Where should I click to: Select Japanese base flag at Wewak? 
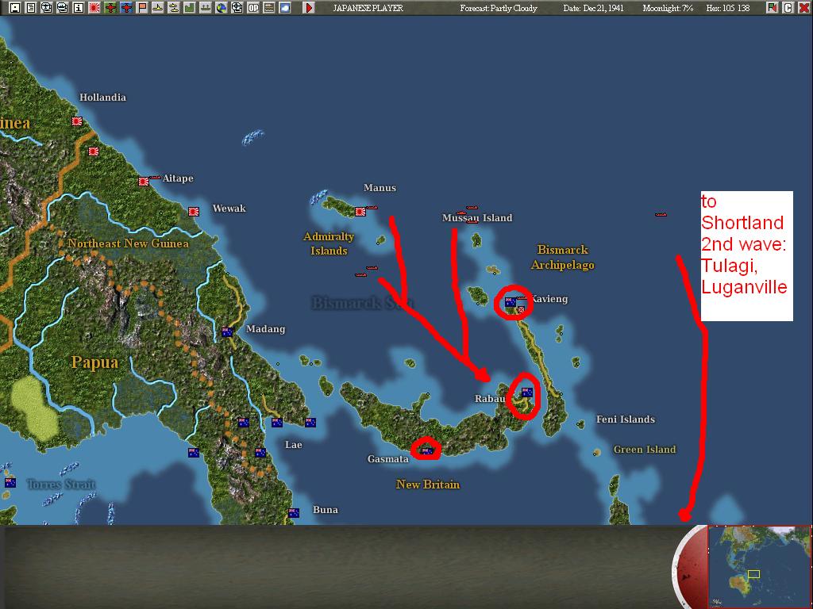coord(194,211)
